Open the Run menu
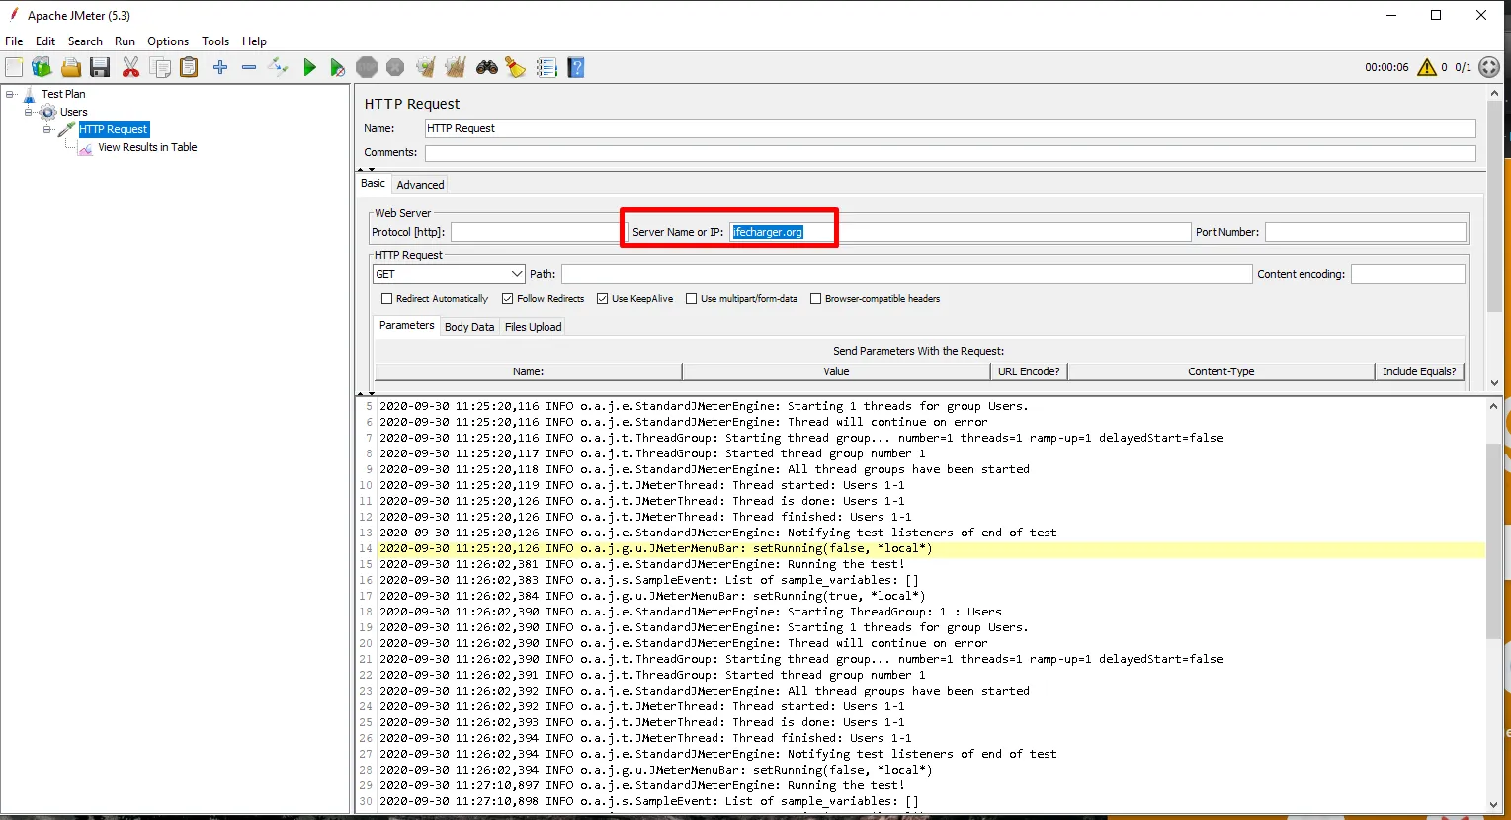The height and width of the screenshot is (820, 1511). click(125, 41)
